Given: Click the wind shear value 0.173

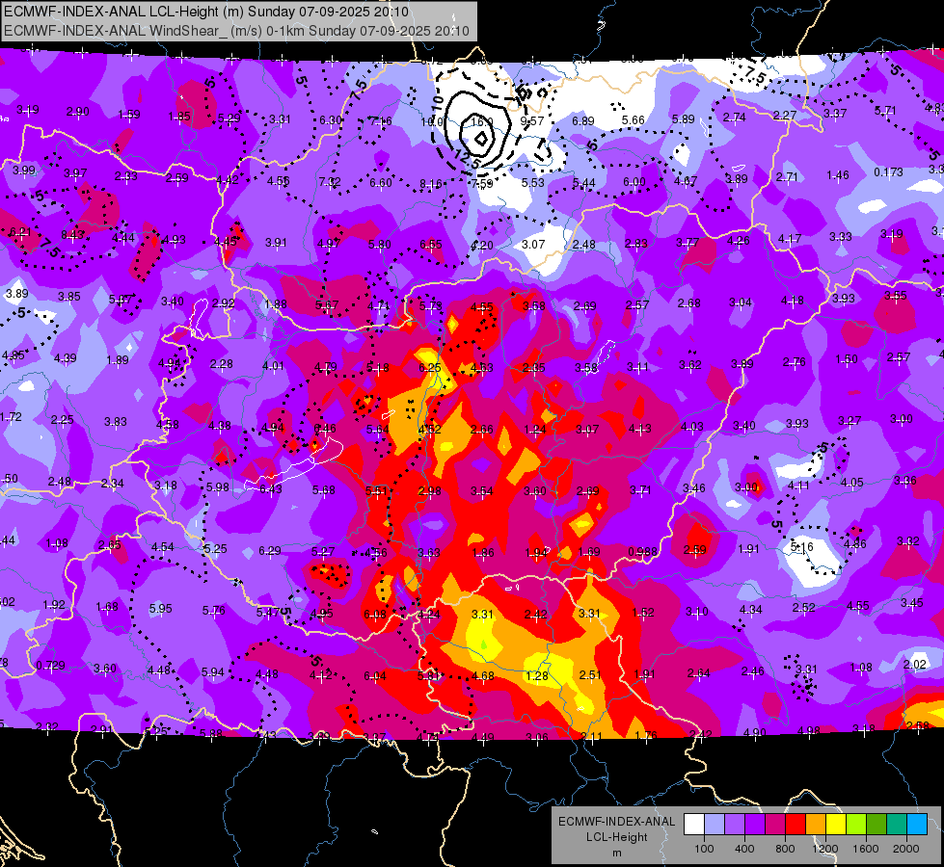Looking at the screenshot, I should pyautogui.click(x=889, y=172).
